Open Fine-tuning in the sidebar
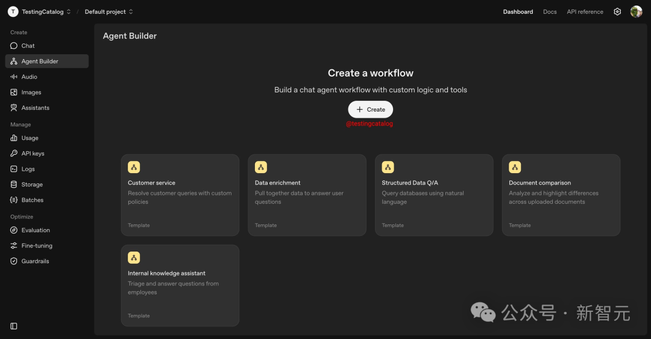Viewport: 651px width, 339px height. pos(37,246)
